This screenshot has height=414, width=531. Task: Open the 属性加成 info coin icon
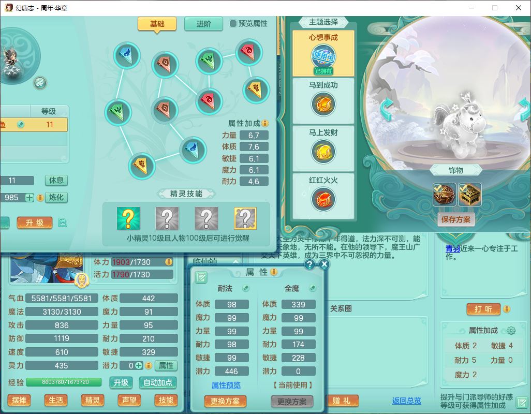(265, 123)
